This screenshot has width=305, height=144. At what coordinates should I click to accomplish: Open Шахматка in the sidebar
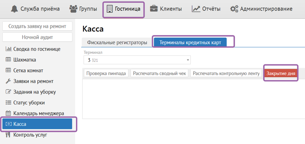coord(25,60)
